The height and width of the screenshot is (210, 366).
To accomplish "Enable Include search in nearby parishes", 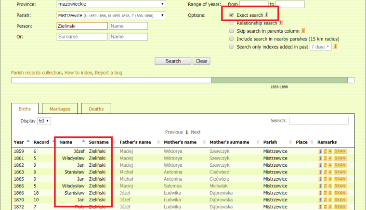I will [x=232, y=38].
